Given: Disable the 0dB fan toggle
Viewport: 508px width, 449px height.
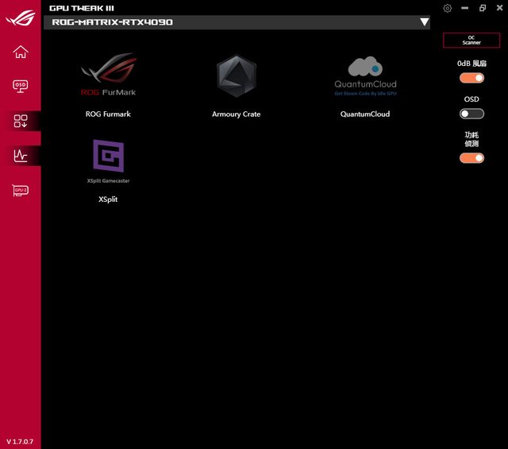Looking at the screenshot, I should click(471, 78).
